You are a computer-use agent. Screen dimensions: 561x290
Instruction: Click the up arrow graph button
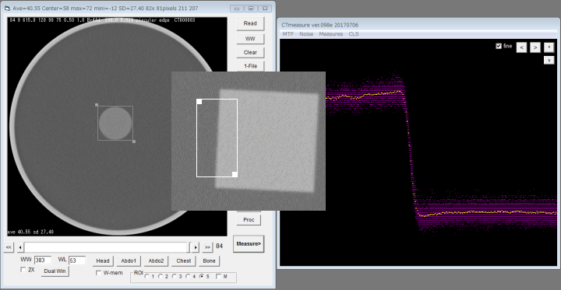coord(549,47)
